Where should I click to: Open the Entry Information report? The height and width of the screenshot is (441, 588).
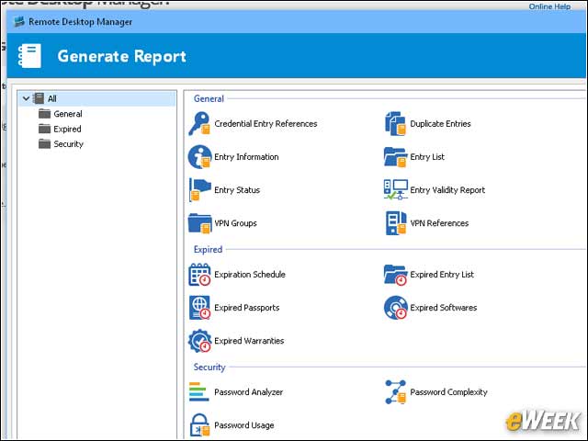246,157
